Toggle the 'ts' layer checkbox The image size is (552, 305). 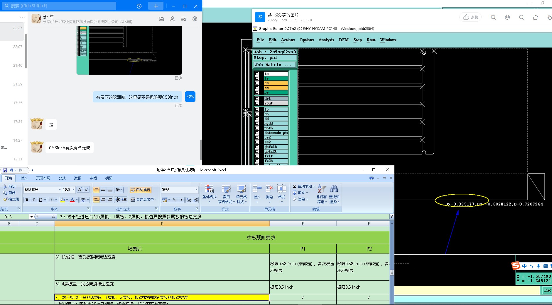257,78
